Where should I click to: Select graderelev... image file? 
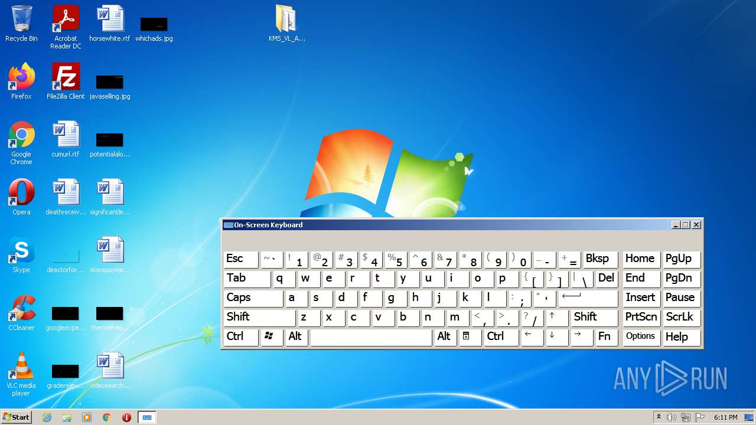(x=66, y=376)
